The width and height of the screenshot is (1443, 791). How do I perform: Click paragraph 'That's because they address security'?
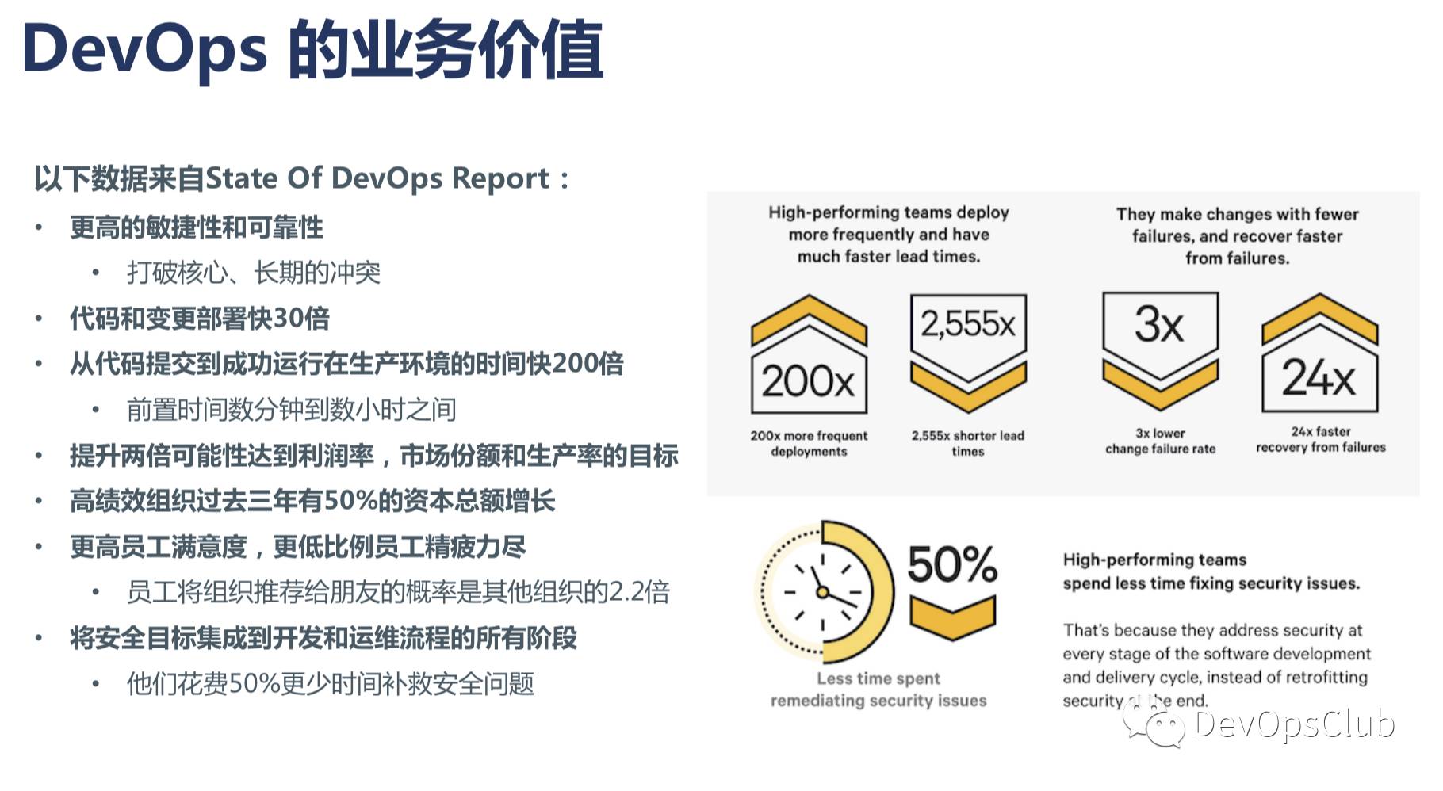[1217, 665]
